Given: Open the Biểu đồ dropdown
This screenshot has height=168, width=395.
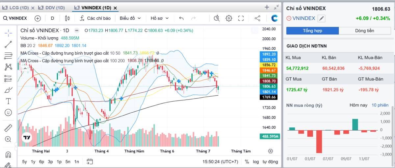Looking at the screenshot, I should [130, 18].
